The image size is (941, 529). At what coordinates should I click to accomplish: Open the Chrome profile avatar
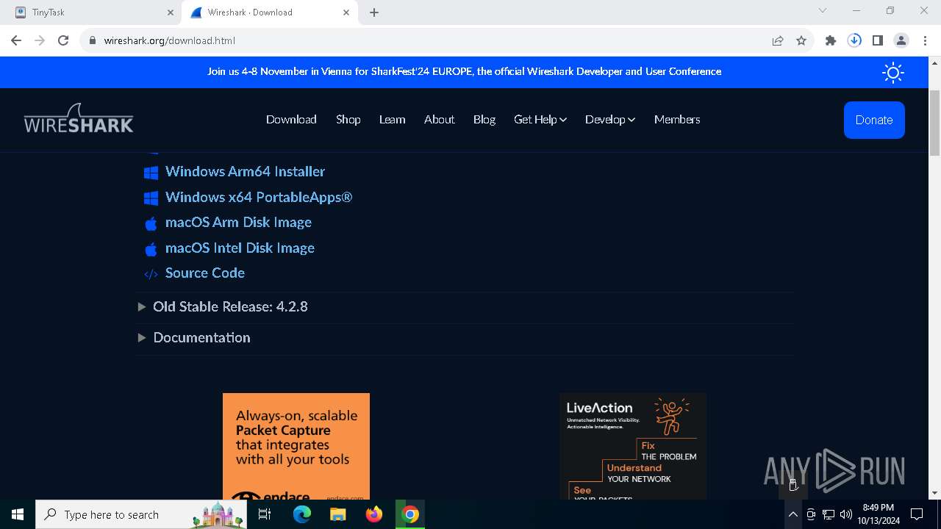[x=901, y=40]
